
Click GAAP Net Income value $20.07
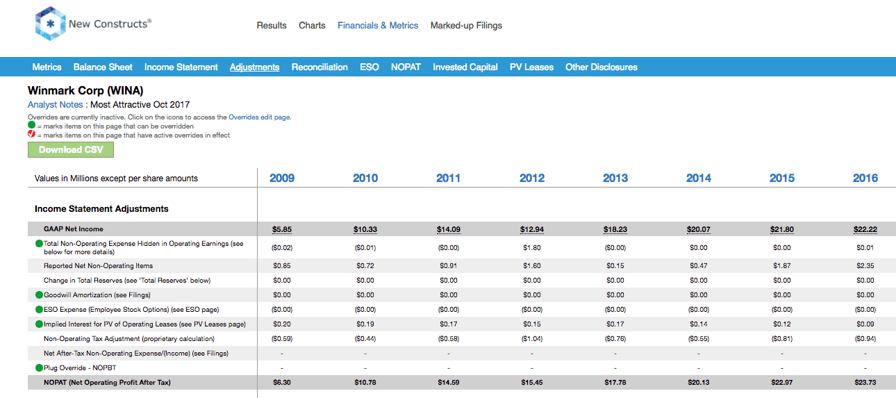(x=699, y=229)
